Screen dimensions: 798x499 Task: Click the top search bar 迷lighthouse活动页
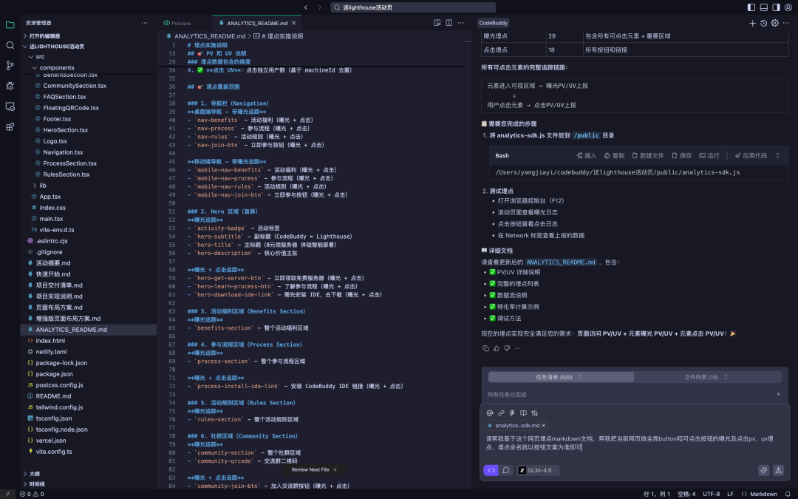pyautogui.click(x=413, y=7)
